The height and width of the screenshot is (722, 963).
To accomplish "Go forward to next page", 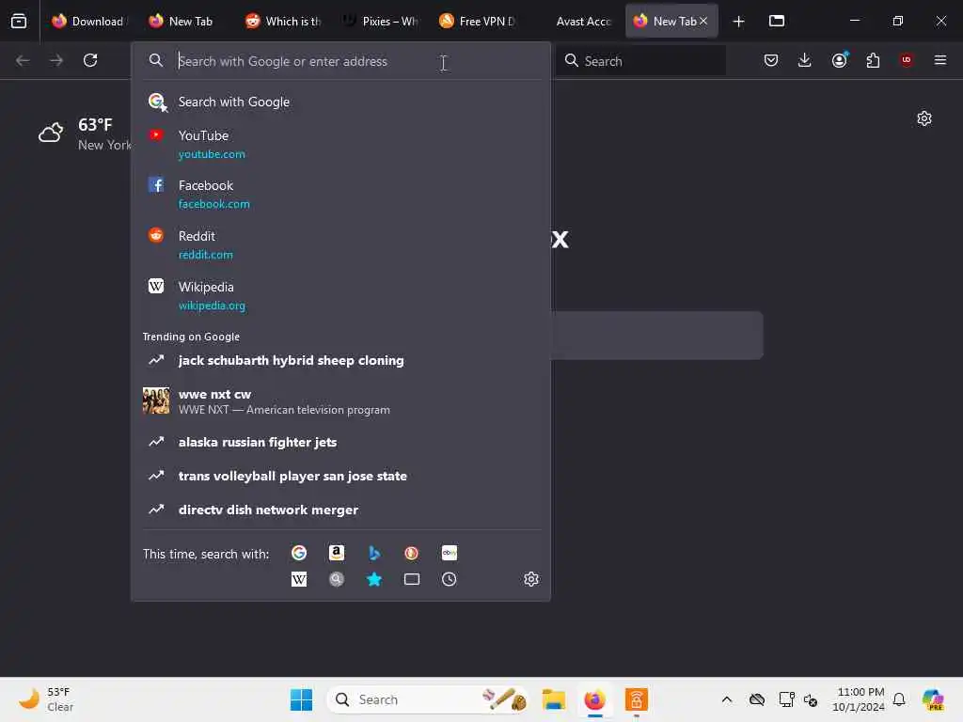I will [x=56, y=60].
